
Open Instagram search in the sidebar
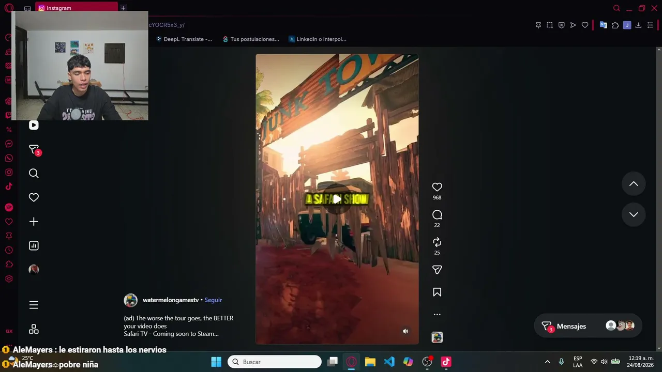34,174
